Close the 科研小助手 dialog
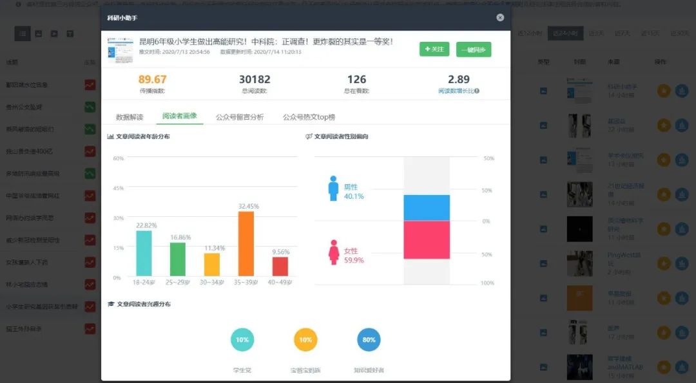This screenshot has width=696, height=383. pyautogui.click(x=500, y=17)
